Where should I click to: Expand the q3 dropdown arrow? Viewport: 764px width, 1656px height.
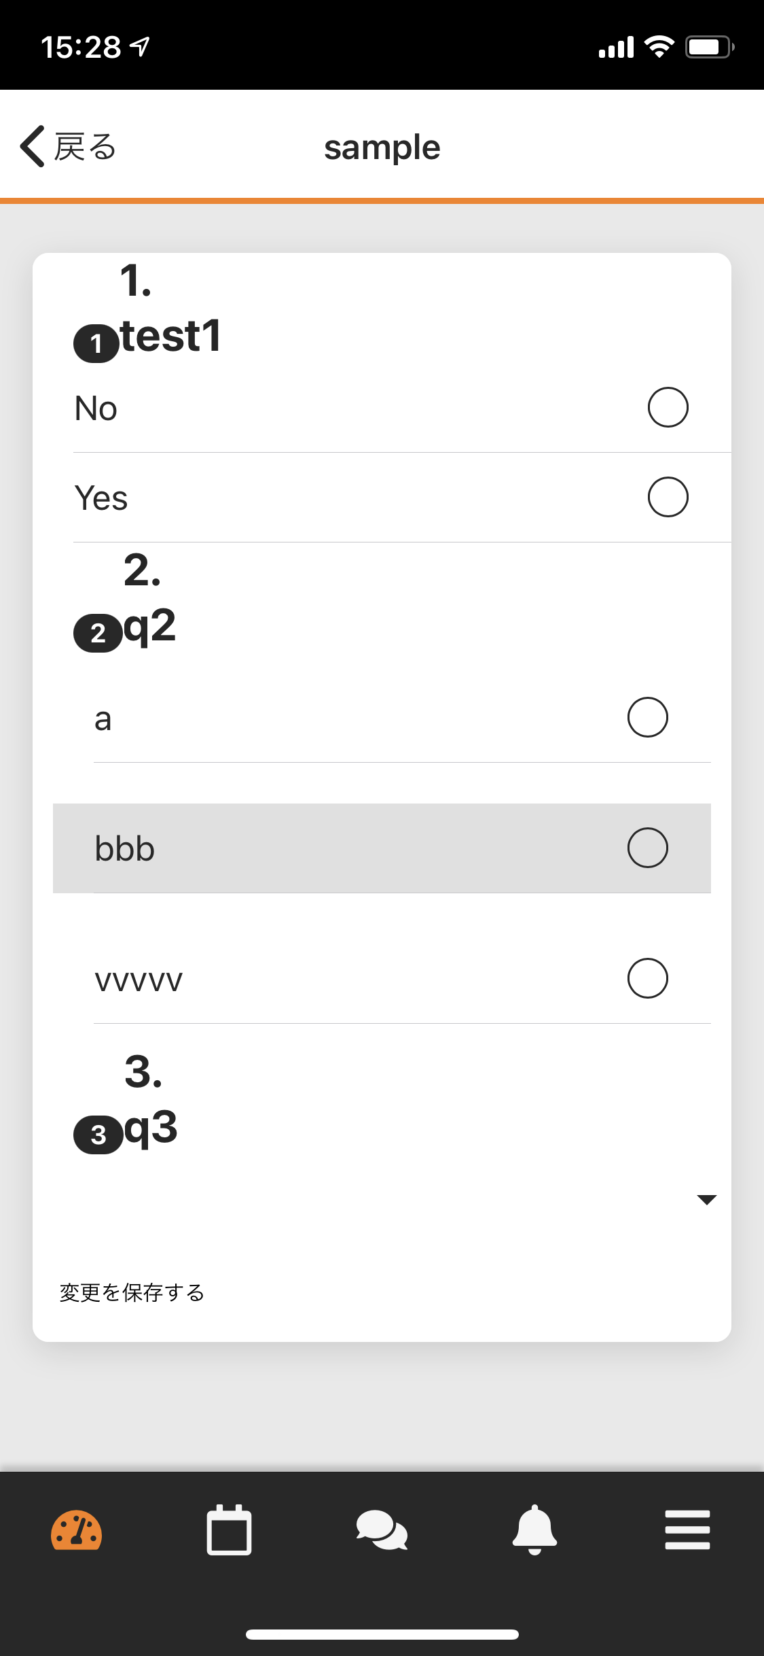point(707,1200)
